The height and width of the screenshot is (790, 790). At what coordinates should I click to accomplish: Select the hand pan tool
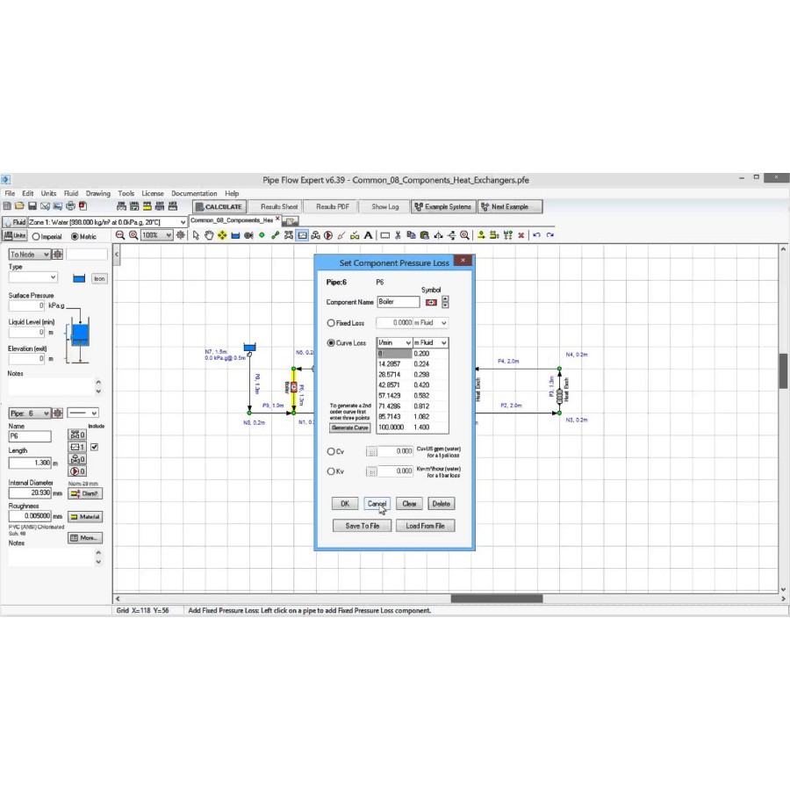point(209,235)
